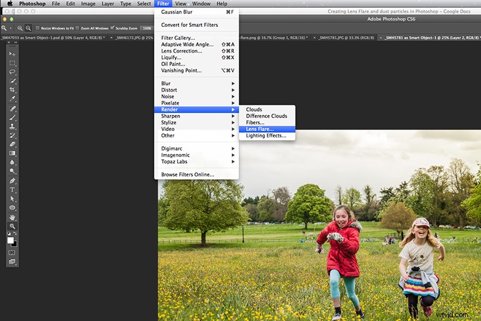Choose Convert for Smart Filters

tap(196, 25)
